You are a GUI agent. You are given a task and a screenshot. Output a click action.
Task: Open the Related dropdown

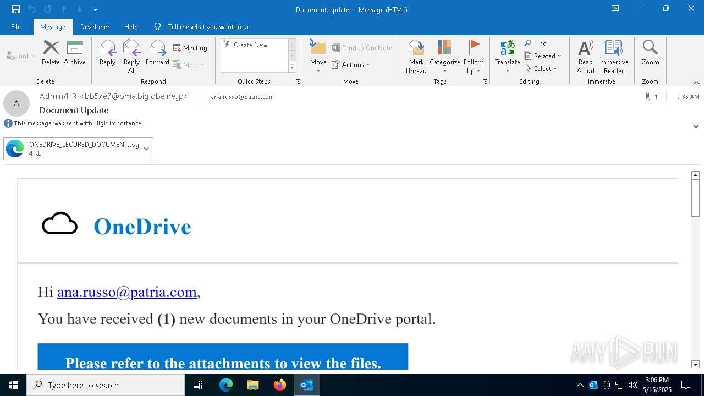(x=543, y=56)
